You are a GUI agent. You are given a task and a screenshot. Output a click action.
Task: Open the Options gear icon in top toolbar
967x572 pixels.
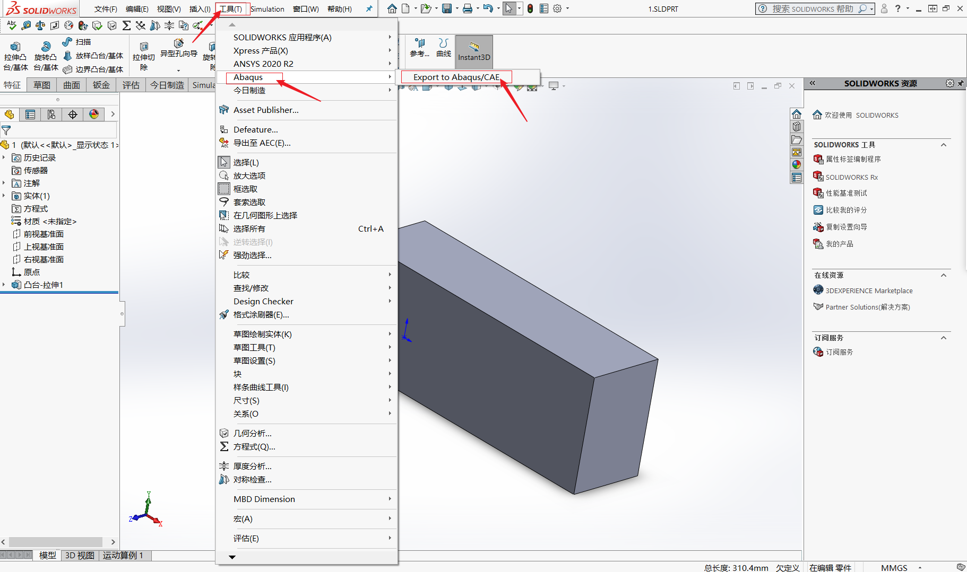(x=557, y=8)
